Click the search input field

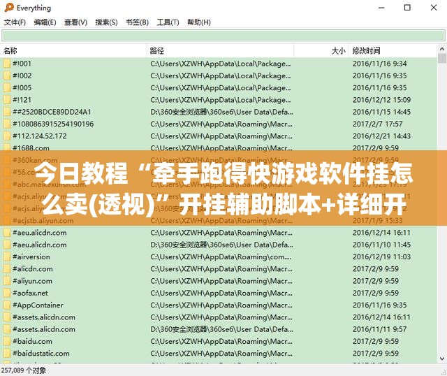click(x=223, y=36)
